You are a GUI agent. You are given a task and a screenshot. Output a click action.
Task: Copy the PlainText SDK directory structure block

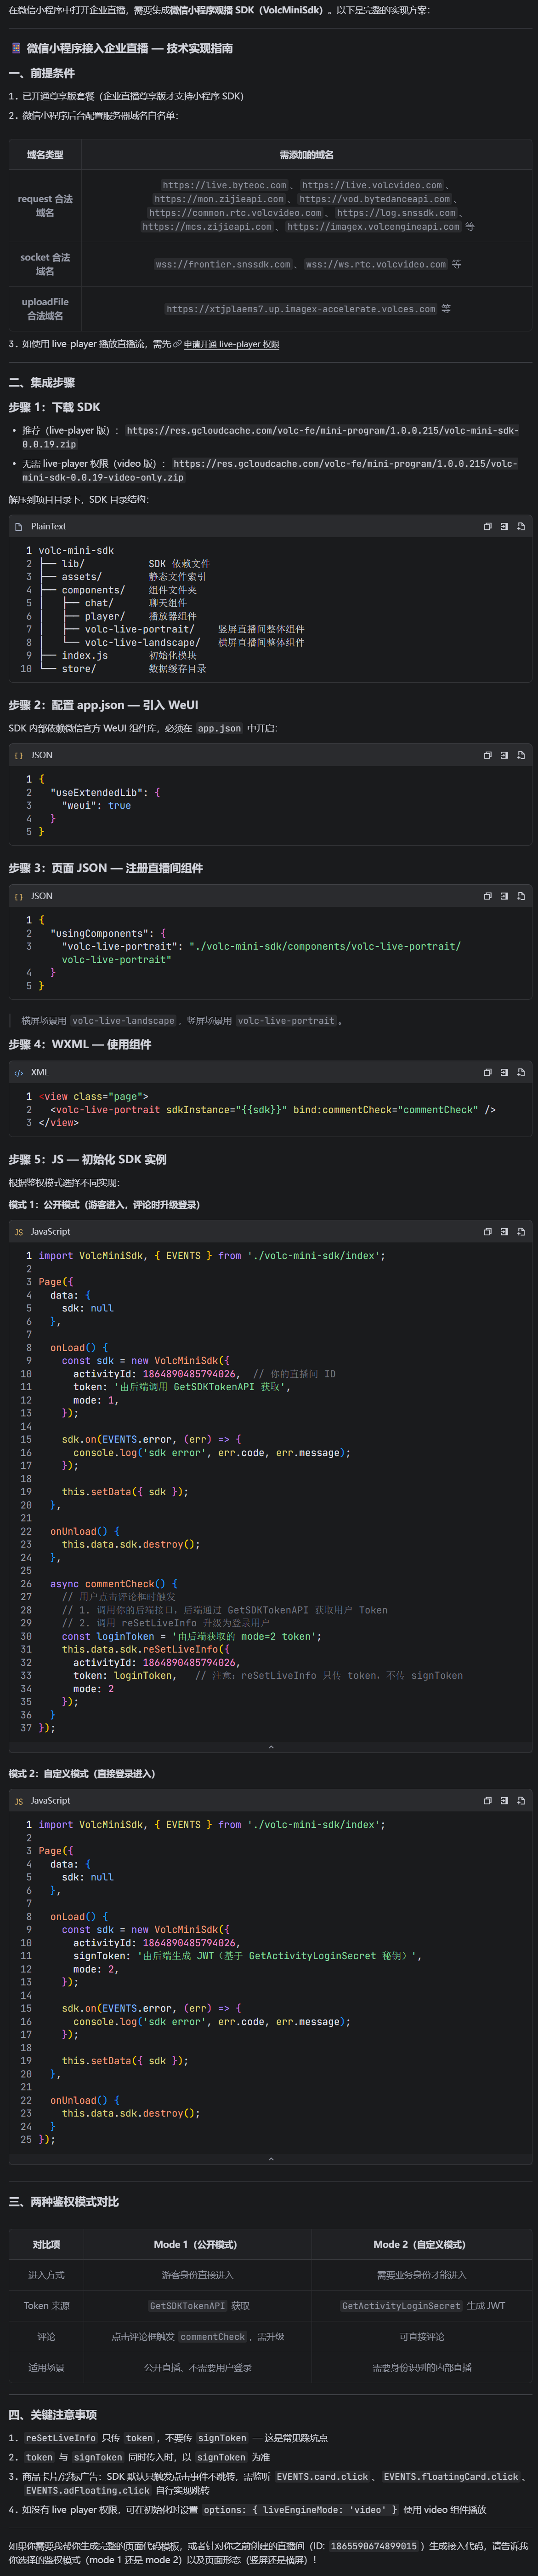487,526
